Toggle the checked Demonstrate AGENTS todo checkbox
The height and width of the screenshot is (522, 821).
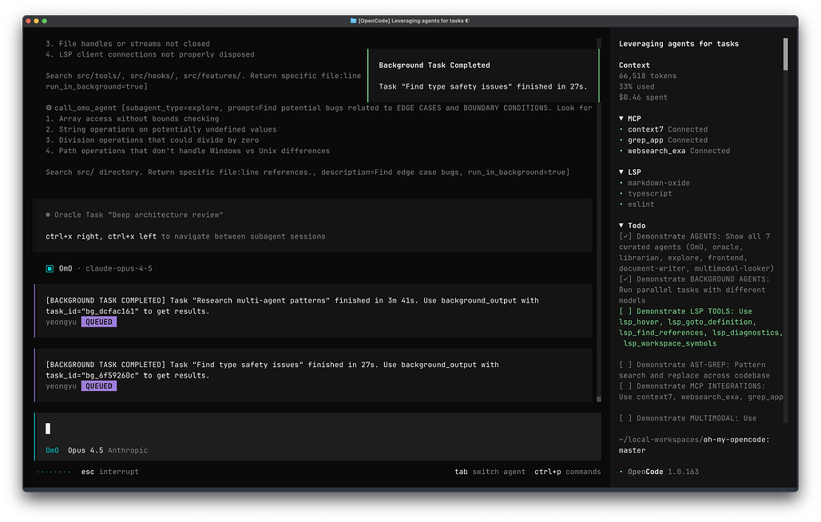point(625,236)
